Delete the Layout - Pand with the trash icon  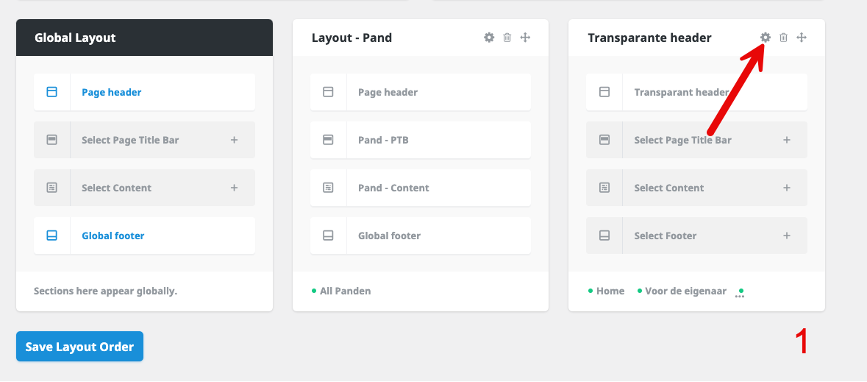pos(507,38)
